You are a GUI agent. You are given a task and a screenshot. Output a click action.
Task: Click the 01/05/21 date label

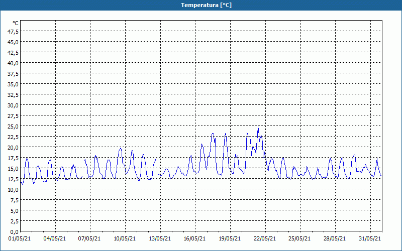20,238
